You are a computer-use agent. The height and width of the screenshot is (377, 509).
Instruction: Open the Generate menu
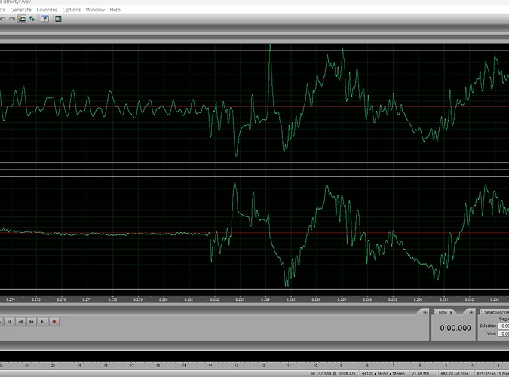point(21,10)
